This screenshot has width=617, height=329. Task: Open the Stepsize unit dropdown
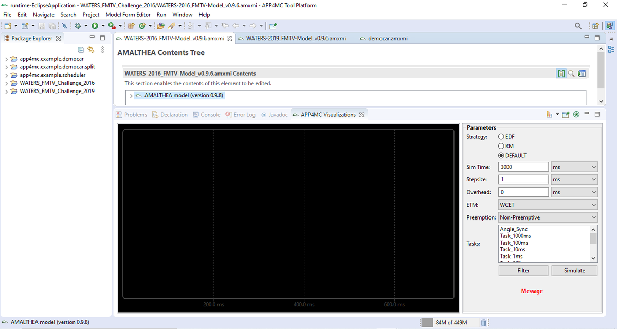(x=574, y=179)
